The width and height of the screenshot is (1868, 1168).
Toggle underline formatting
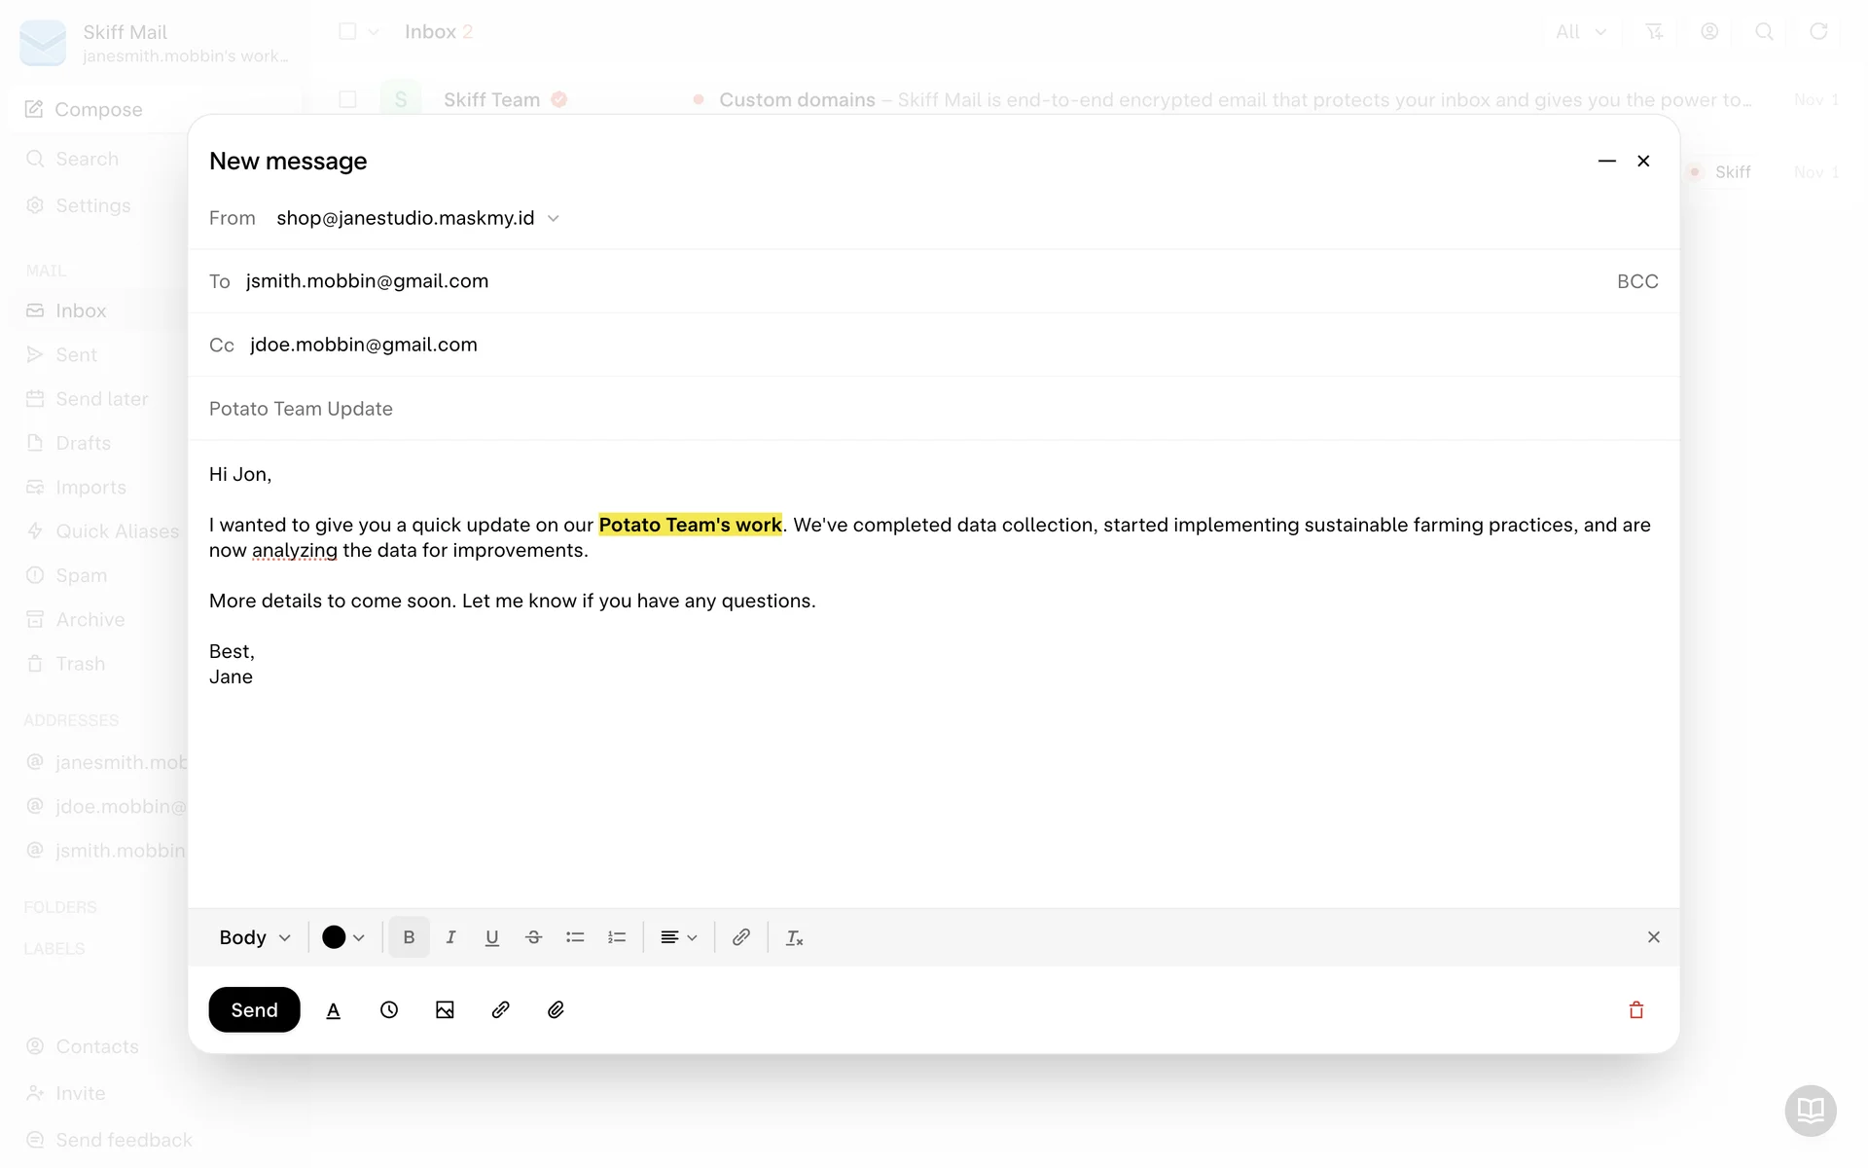[492, 937]
